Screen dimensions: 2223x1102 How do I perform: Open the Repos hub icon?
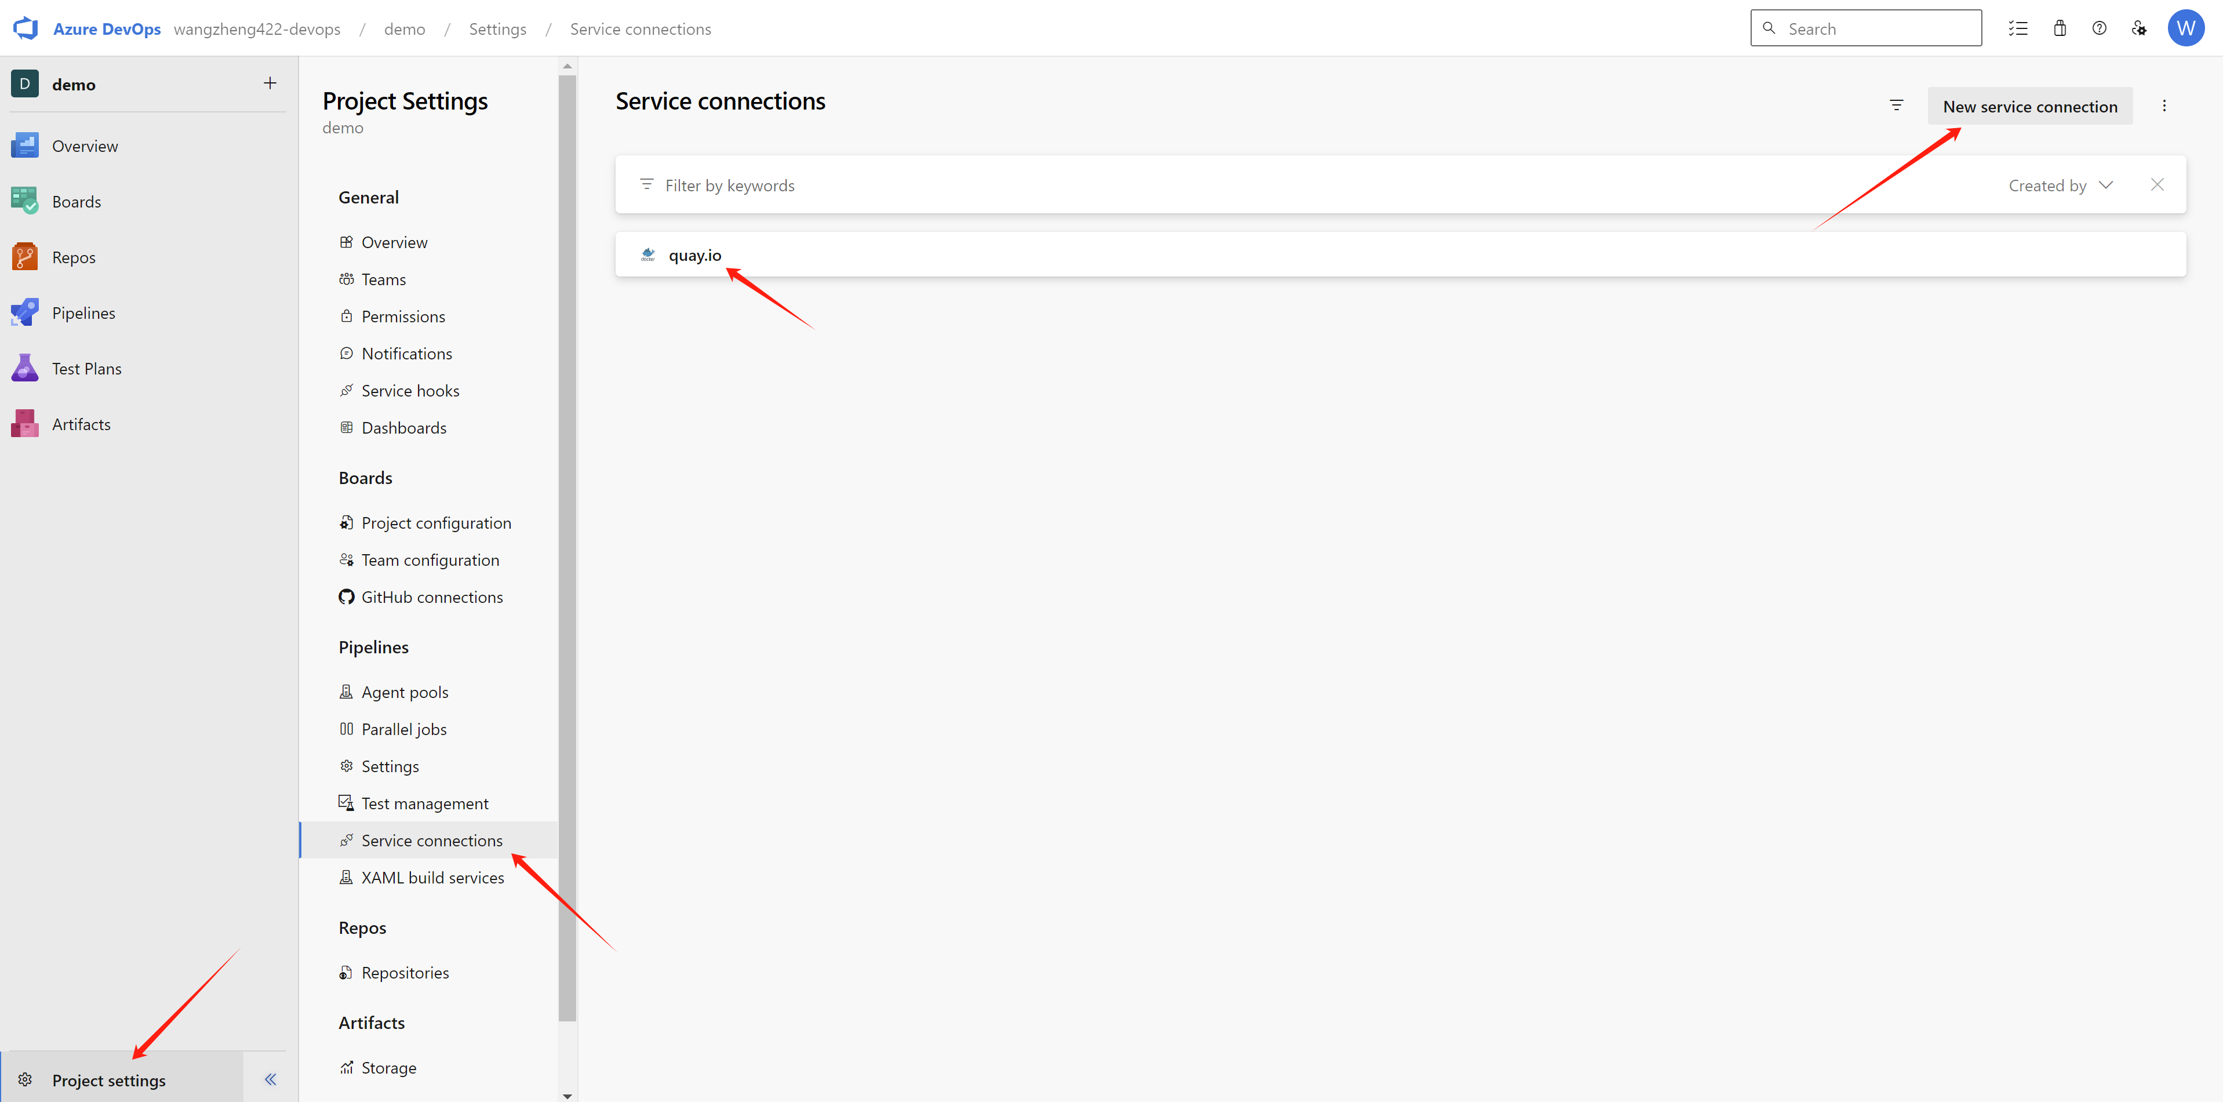(x=24, y=257)
